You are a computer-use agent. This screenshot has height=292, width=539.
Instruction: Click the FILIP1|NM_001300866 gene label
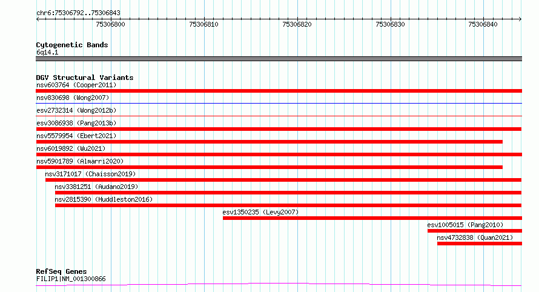coord(71,279)
